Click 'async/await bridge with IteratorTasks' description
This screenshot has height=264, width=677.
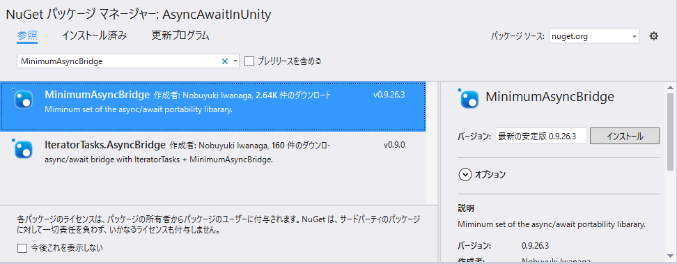point(159,160)
